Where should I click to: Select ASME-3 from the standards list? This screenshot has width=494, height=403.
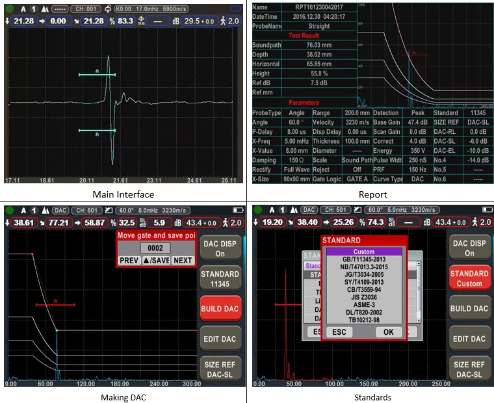coord(364,304)
